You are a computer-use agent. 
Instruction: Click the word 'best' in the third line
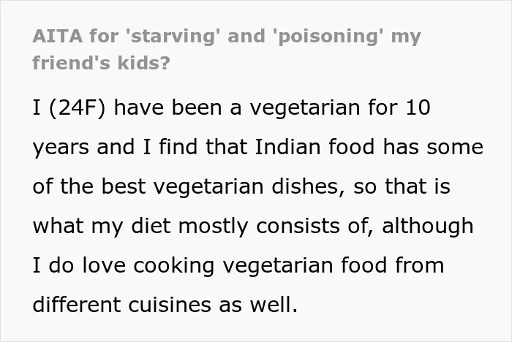tap(123, 186)
